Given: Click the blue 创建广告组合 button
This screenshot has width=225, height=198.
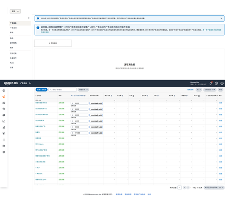Looking at the screenshot, I should click(41, 90).
